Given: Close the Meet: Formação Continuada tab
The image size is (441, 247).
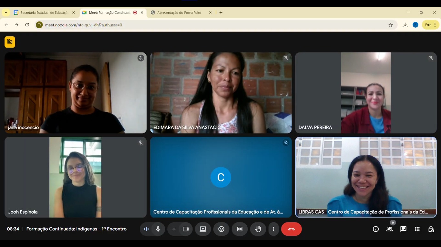Looking at the screenshot, I should [142, 13].
